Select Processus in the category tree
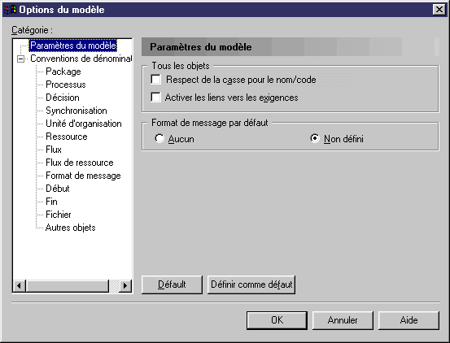Screen dimensions: 450x343 click(x=66, y=85)
